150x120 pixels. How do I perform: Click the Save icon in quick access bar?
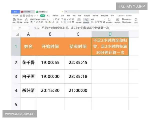tap(21, 16)
